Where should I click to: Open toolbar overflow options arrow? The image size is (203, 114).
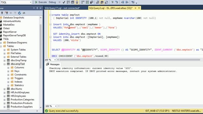click(136, 3)
